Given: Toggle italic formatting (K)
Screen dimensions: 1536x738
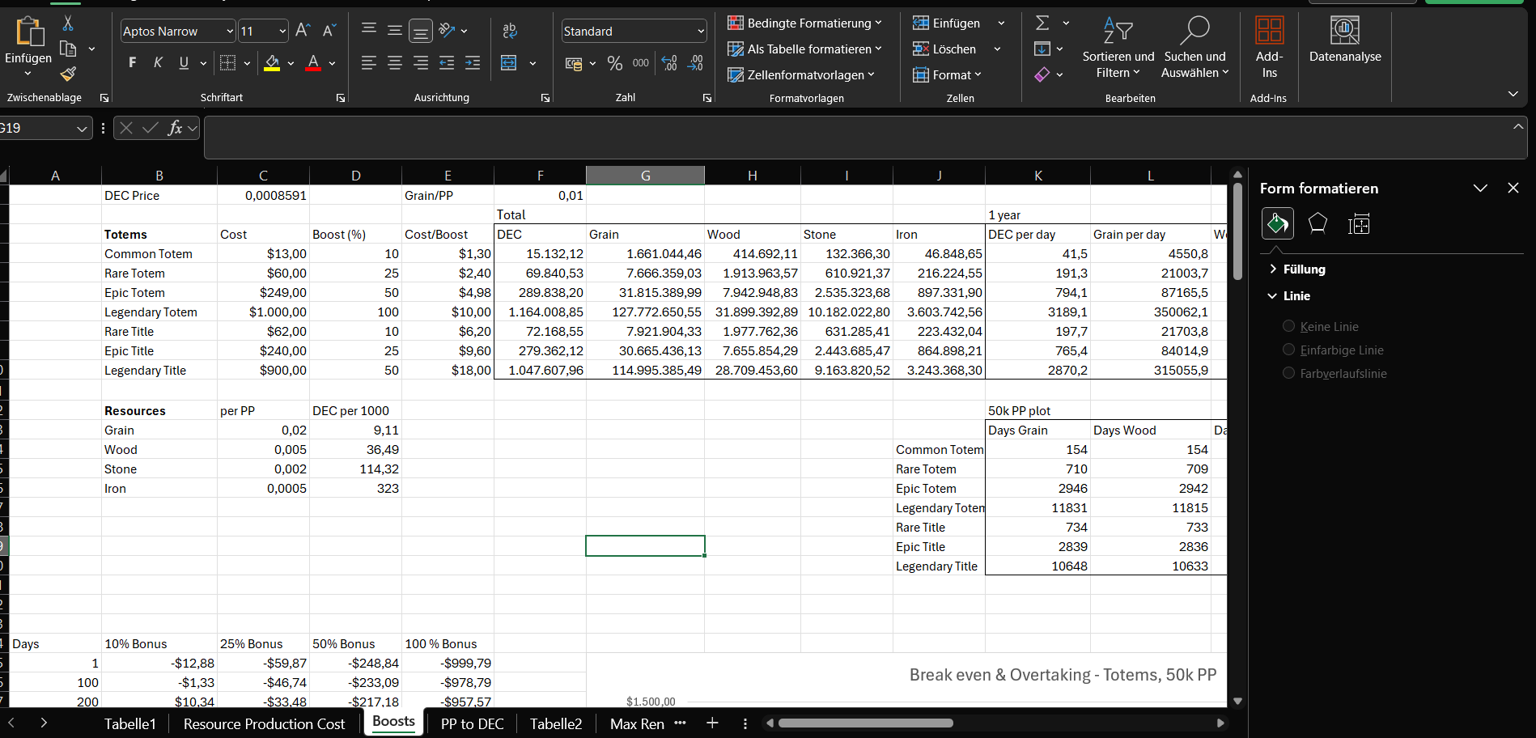Looking at the screenshot, I should pos(159,62).
